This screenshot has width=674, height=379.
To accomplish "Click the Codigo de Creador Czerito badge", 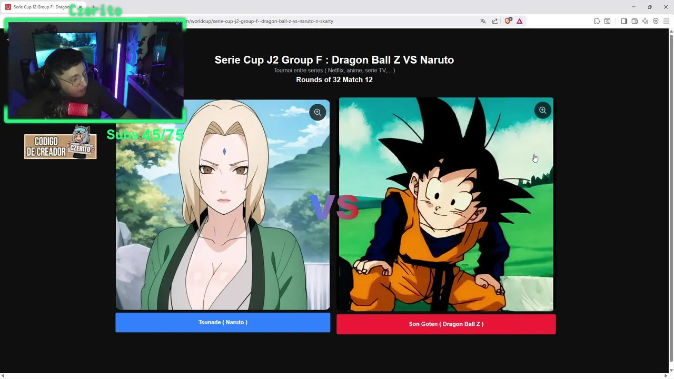I will pyautogui.click(x=60, y=143).
